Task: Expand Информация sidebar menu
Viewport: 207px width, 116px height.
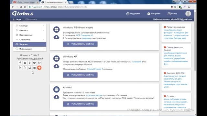Action: point(29,49)
